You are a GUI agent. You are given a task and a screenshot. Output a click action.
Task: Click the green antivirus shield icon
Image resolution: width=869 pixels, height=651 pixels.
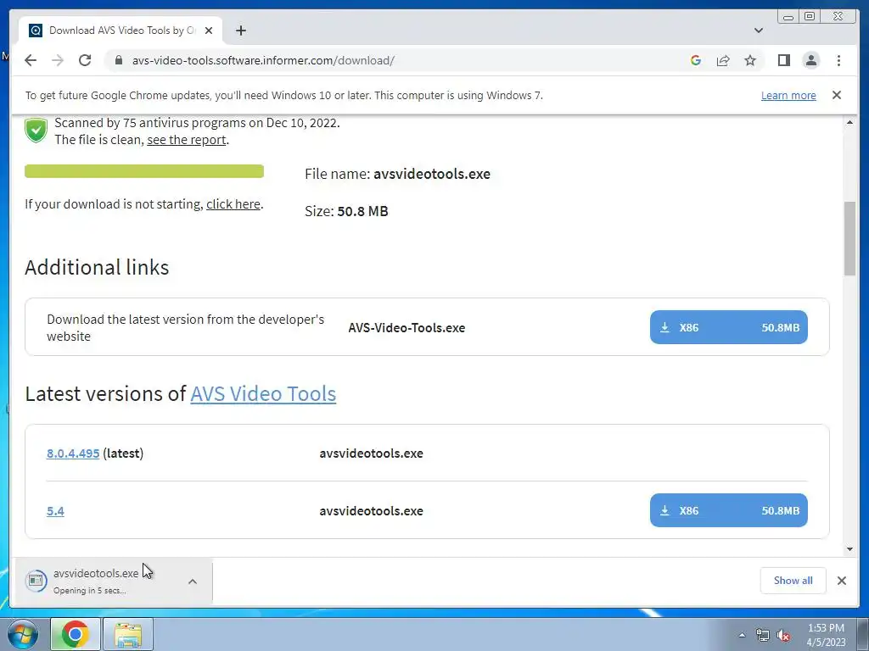click(x=36, y=131)
